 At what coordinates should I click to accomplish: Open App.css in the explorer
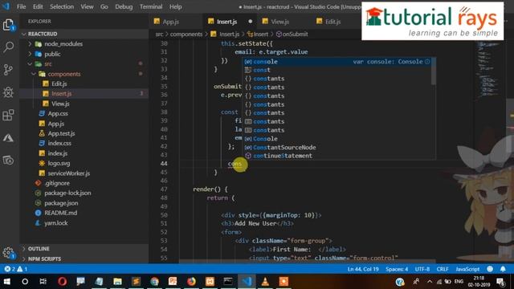[58, 114]
